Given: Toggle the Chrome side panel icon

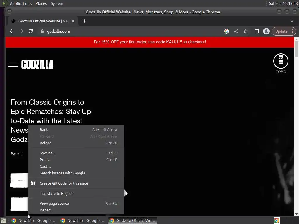Looking at the screenshot, I should pyautogui.click(x=257, y=31).
